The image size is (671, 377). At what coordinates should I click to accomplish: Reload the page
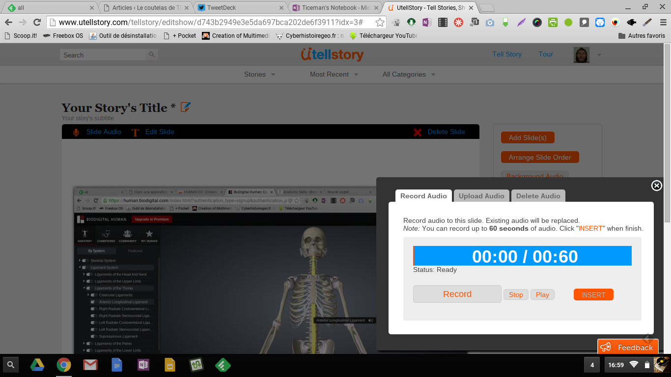(x=37, y=22)
